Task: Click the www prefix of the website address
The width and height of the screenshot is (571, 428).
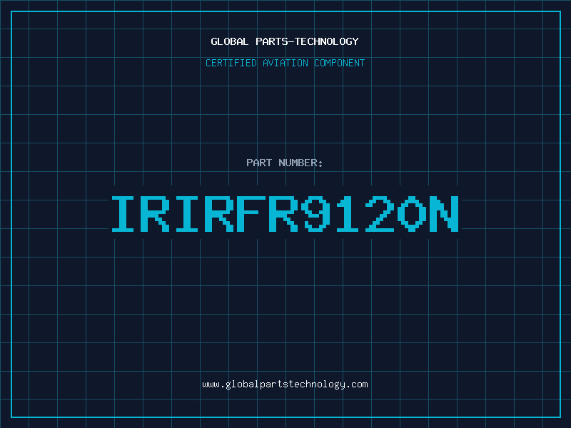Action: click(x=211, y=384)
